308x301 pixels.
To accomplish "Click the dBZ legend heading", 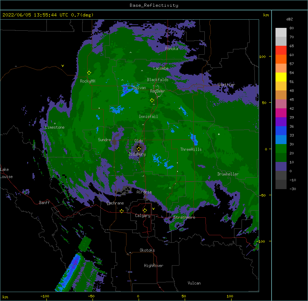I will pyautogui.click(x=289, y=19).
